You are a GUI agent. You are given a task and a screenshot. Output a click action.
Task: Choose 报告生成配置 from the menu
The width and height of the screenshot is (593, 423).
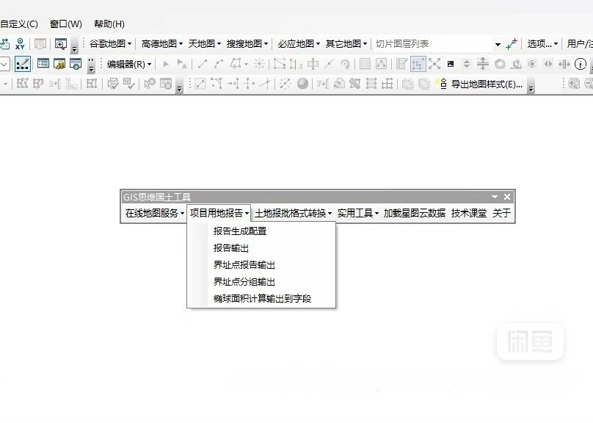(x=261, y=231)
